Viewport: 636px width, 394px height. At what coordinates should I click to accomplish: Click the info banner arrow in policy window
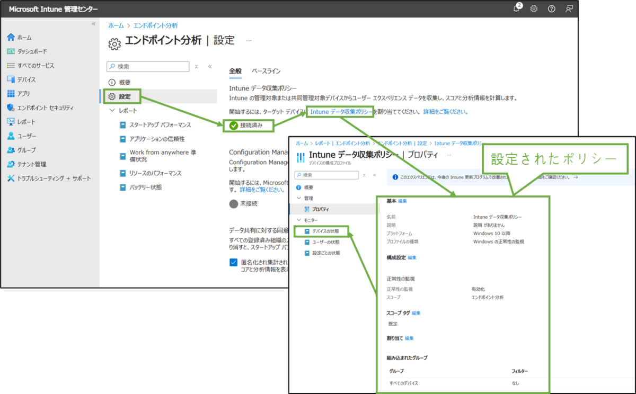coord(576,177)
